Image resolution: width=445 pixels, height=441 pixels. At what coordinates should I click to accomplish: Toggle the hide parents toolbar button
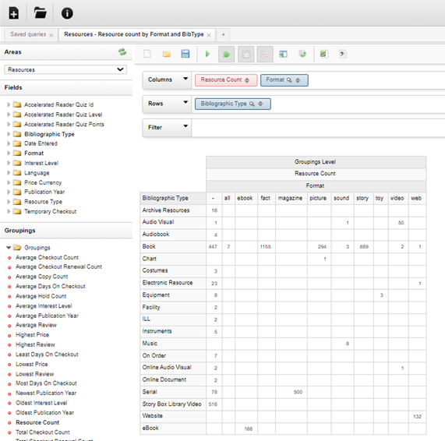pos(245,55)
